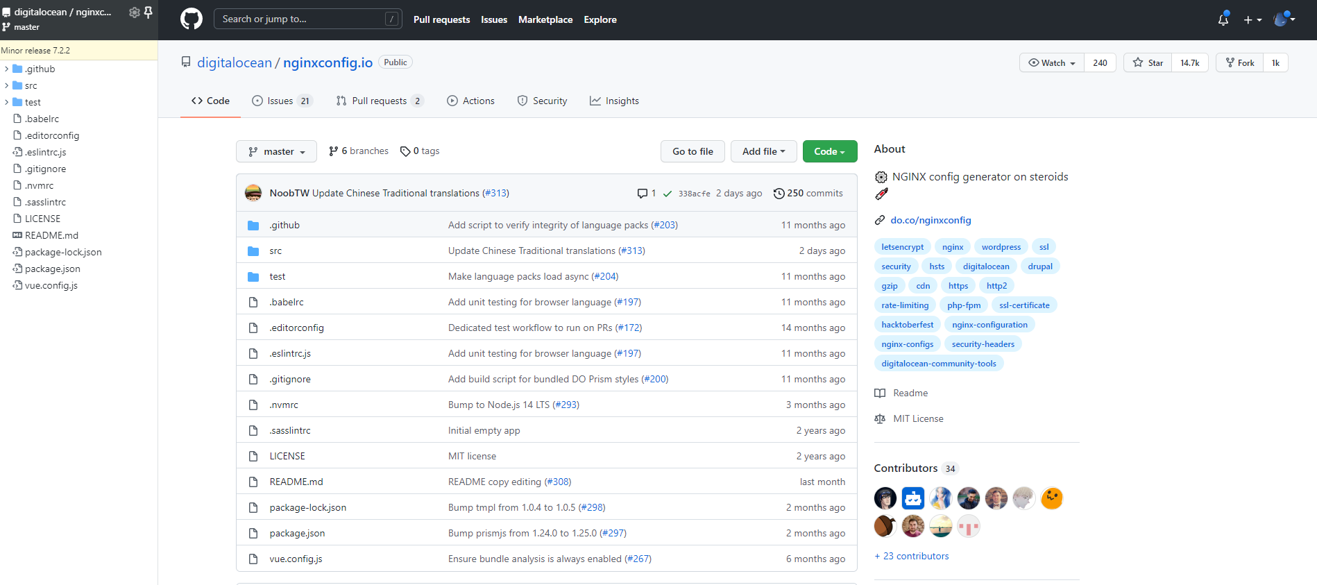View the 250 commits history

click(x=808, y=193)
